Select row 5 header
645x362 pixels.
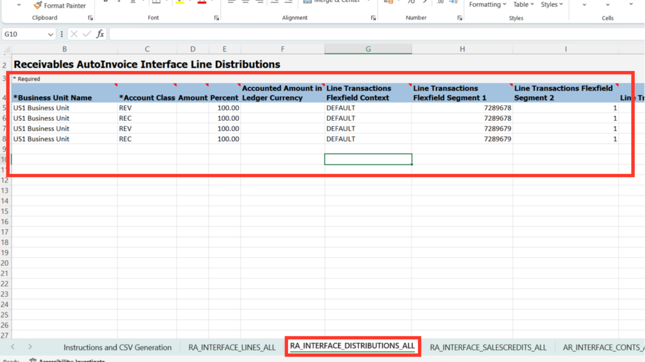tap(5, 108)
